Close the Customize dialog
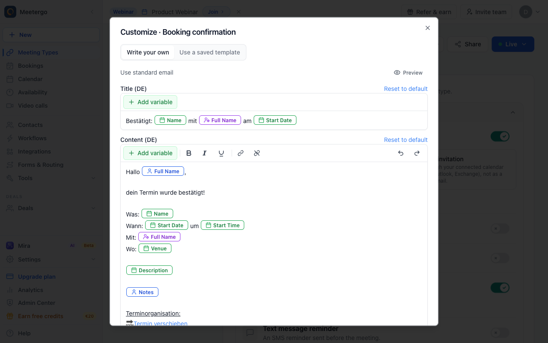Screen dimensions: 548x343 tap(427, 28)
